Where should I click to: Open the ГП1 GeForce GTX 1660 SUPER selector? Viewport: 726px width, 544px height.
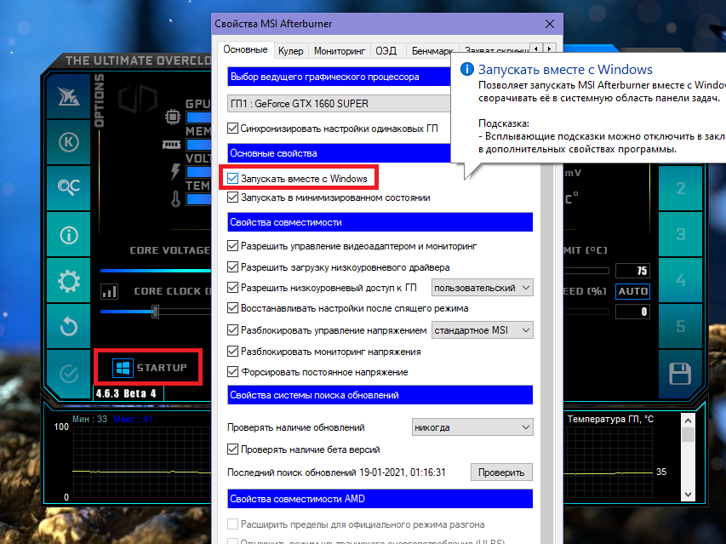pos(339,104)
